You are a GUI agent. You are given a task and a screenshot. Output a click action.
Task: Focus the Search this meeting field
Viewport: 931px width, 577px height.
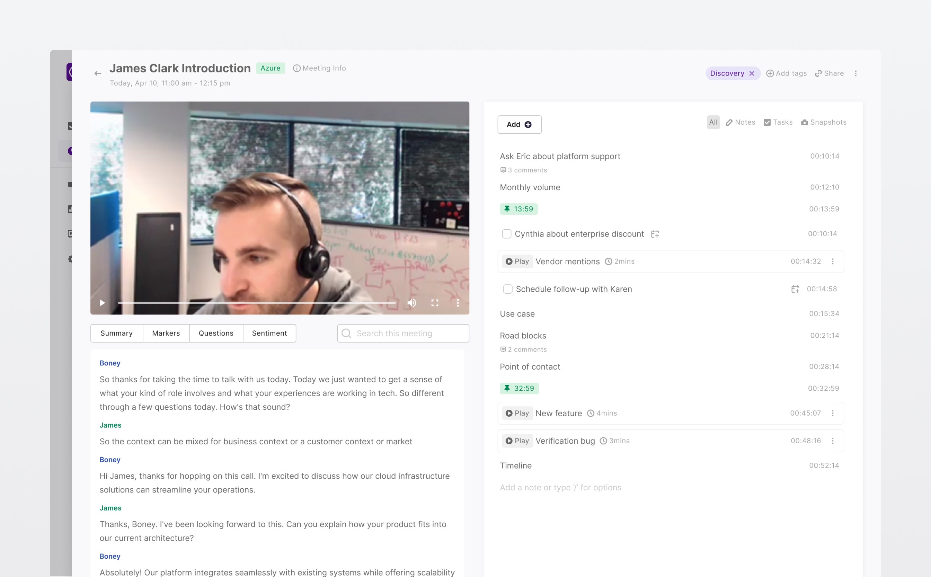[403, 333]
